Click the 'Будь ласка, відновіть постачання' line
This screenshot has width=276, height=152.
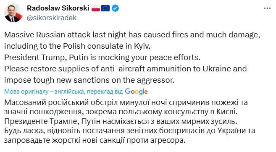129,131
